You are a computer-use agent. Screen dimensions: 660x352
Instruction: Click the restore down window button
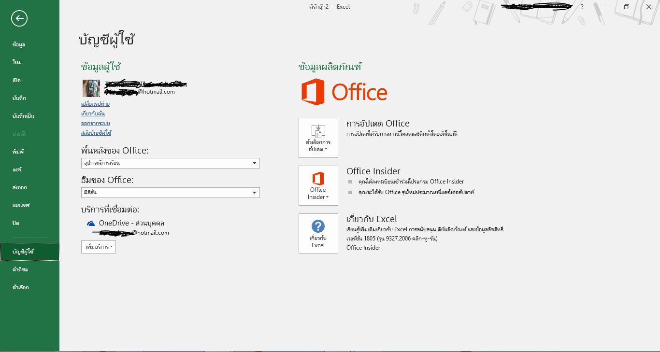coord(626,7)
